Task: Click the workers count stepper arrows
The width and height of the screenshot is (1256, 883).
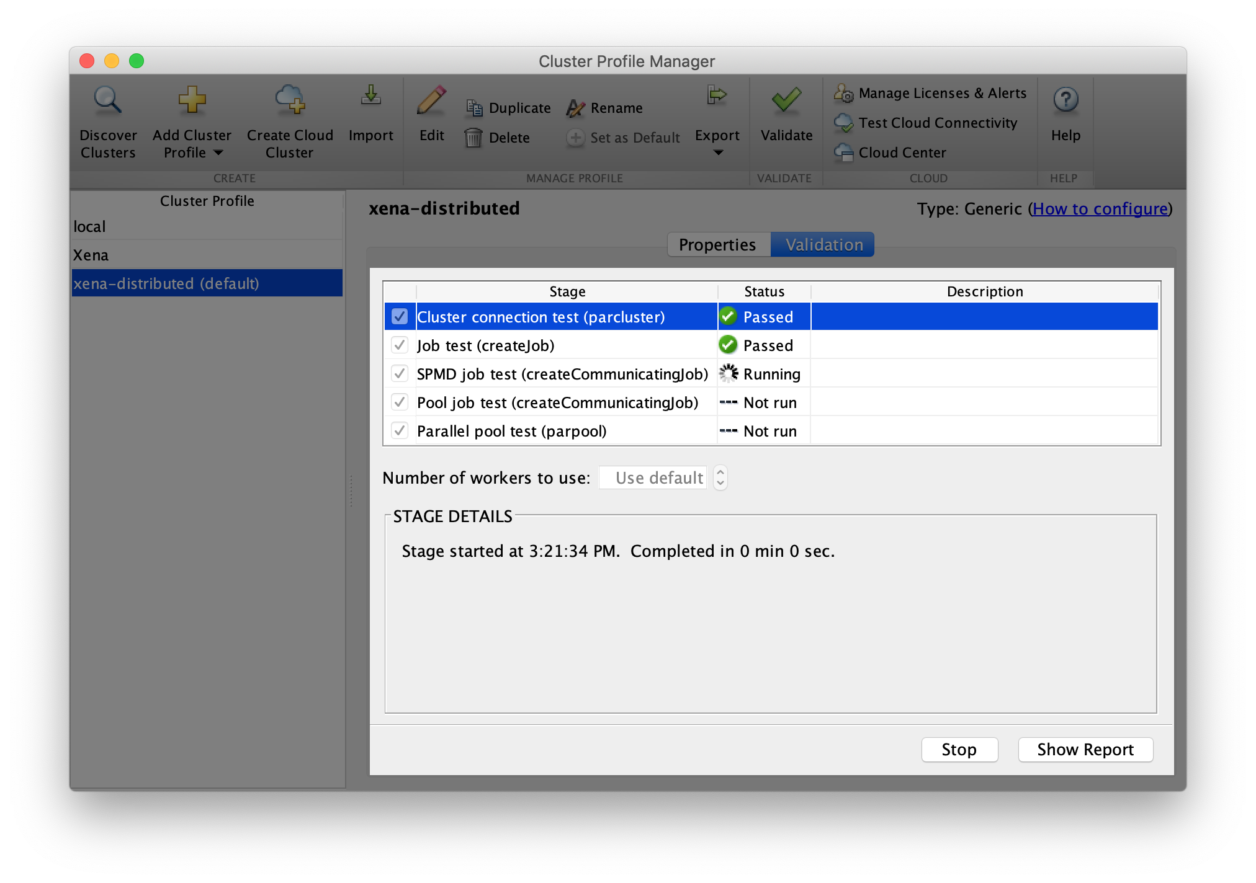Action: click(x=720, y=478)
